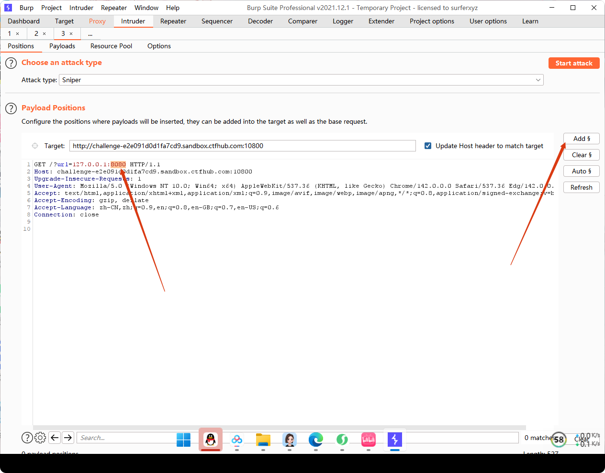Click the Host header line in request

click(x=143, y=172)
